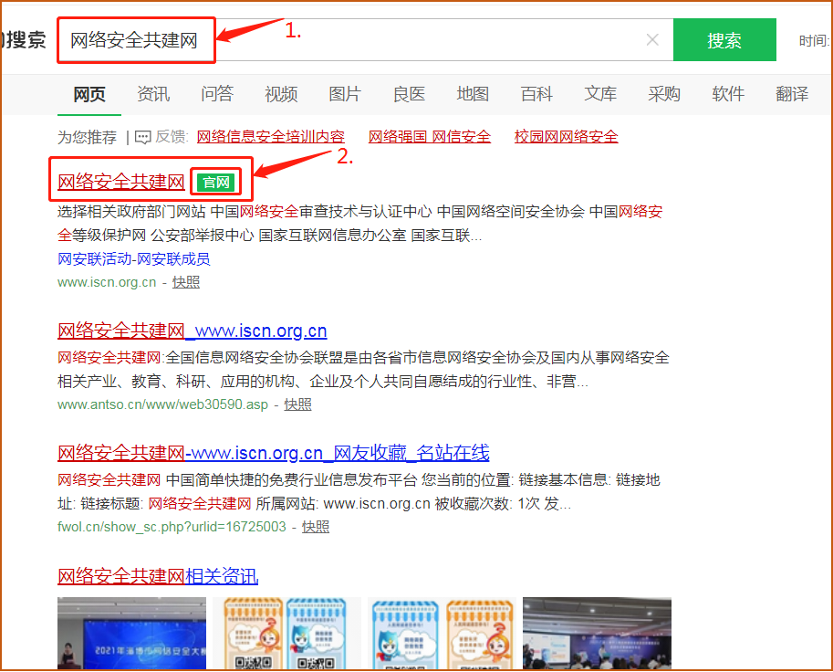The image size is (833, 672).
Task: Open the 网络安全共建网相关资讯 heading link
Action: coord(158,576)
